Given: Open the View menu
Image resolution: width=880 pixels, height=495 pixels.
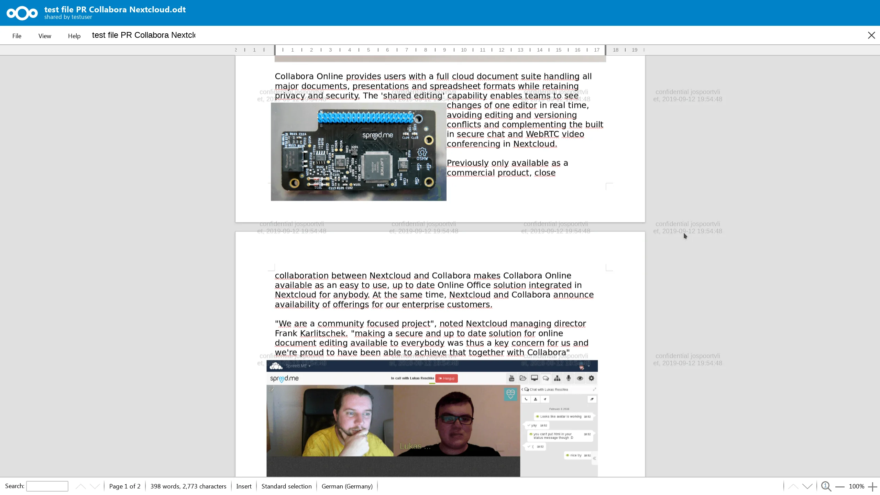Looking at the screenshot, I should (x=45, y=36).
